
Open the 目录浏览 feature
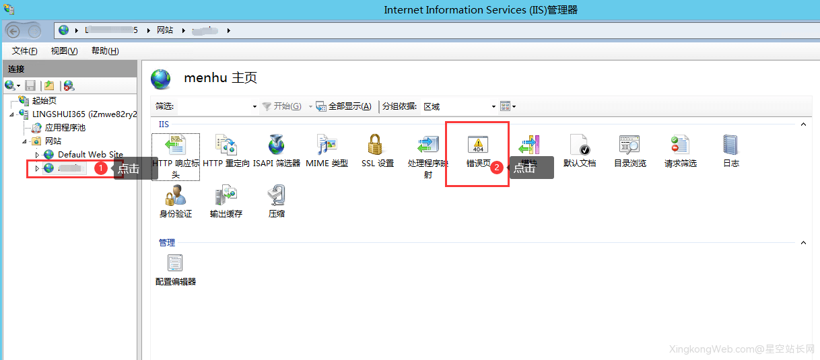pos(629,151)
